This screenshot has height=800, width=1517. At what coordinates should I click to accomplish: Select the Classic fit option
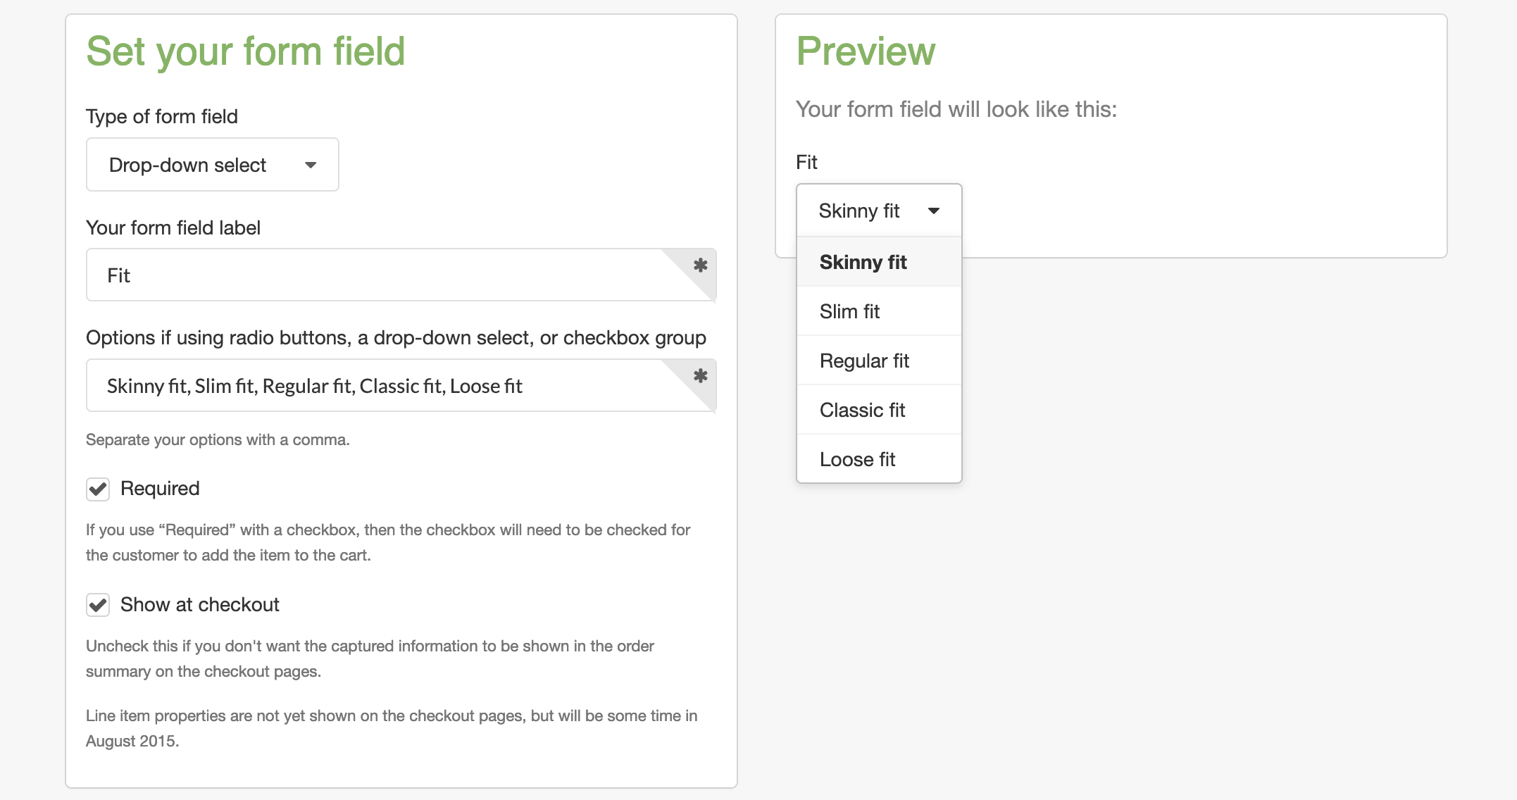pos(863,410)
